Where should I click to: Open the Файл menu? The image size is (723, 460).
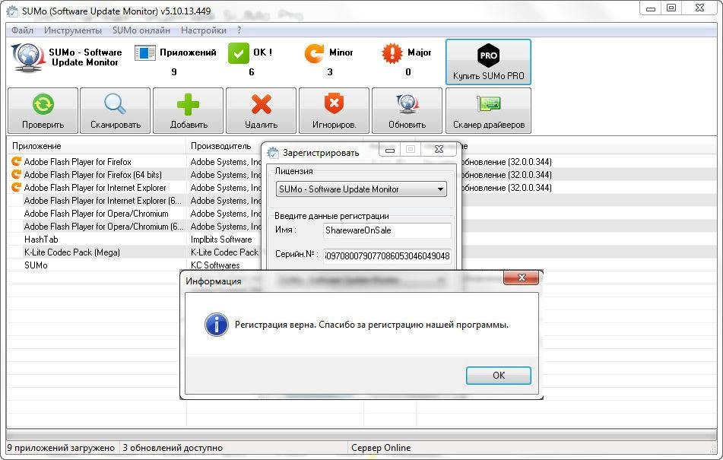click(x=22, y=30)
